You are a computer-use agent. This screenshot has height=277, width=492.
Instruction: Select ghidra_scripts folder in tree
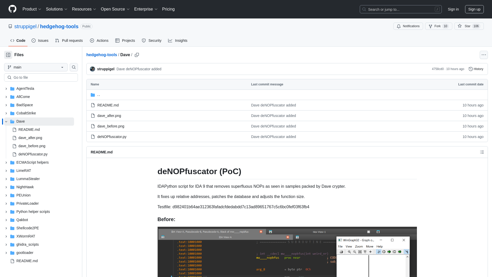(x=27, y=245)
